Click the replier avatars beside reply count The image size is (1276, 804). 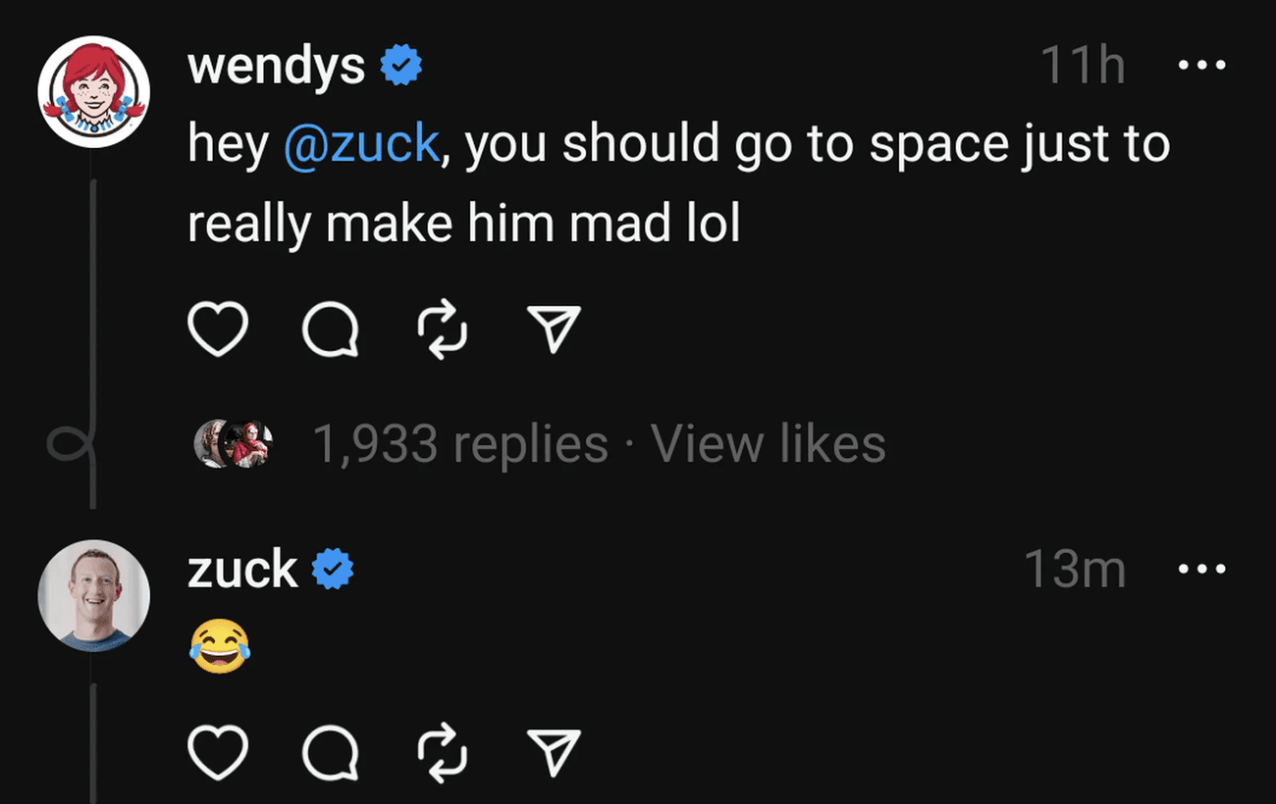coord(233,444)
